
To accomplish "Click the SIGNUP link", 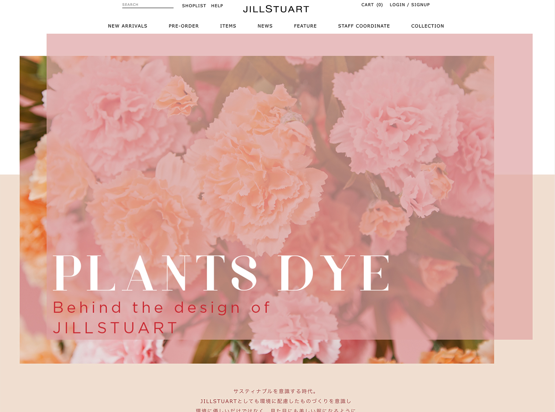I will point(420,5).
